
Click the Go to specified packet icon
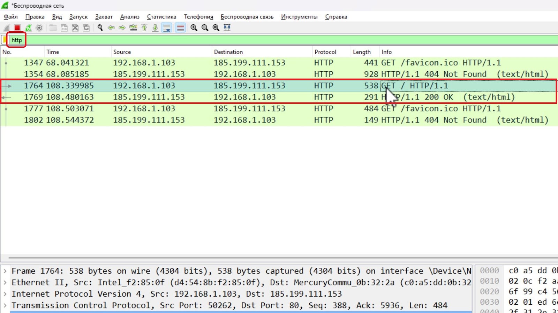pyautogui.click(x=133, y=28)
